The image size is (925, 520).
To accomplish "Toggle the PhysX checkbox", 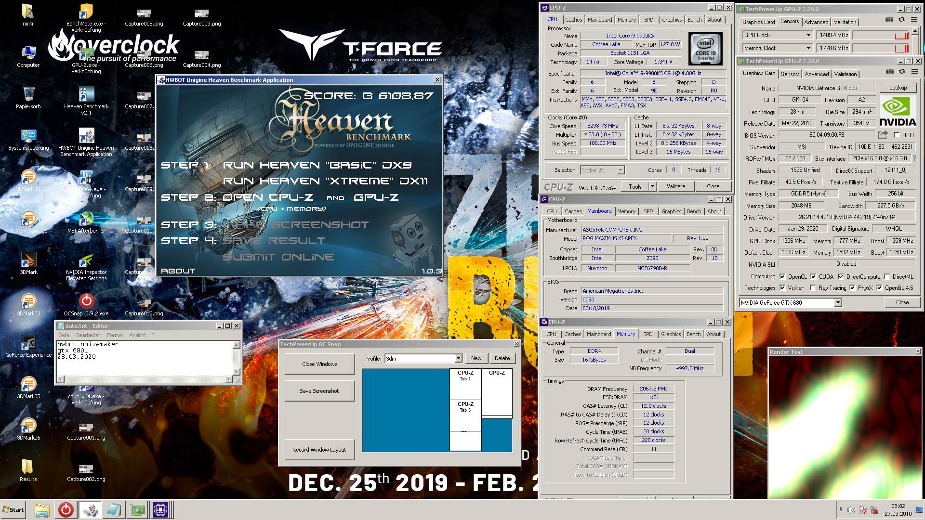I will tap(852, 287).
